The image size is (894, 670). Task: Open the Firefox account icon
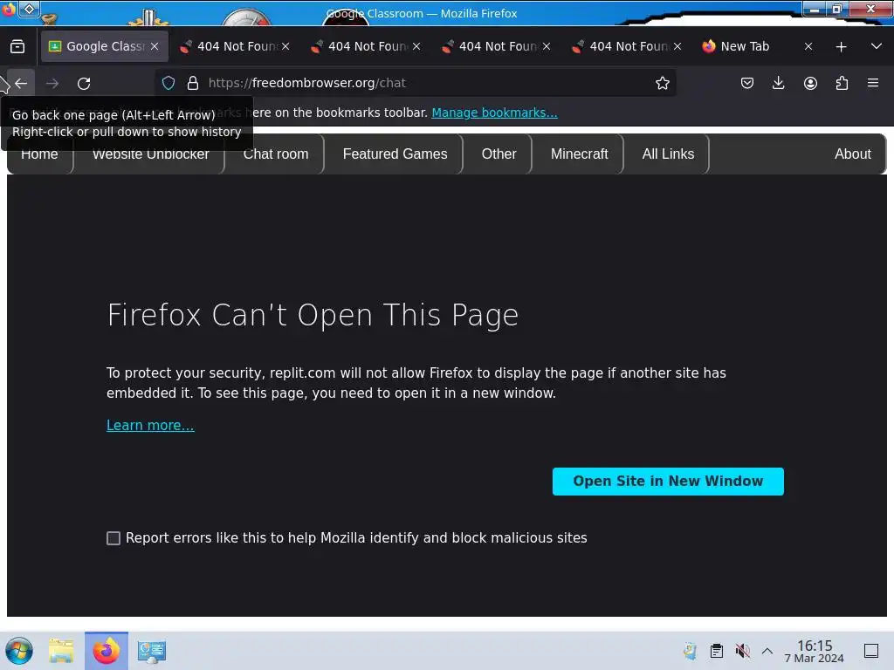(810, 83)
